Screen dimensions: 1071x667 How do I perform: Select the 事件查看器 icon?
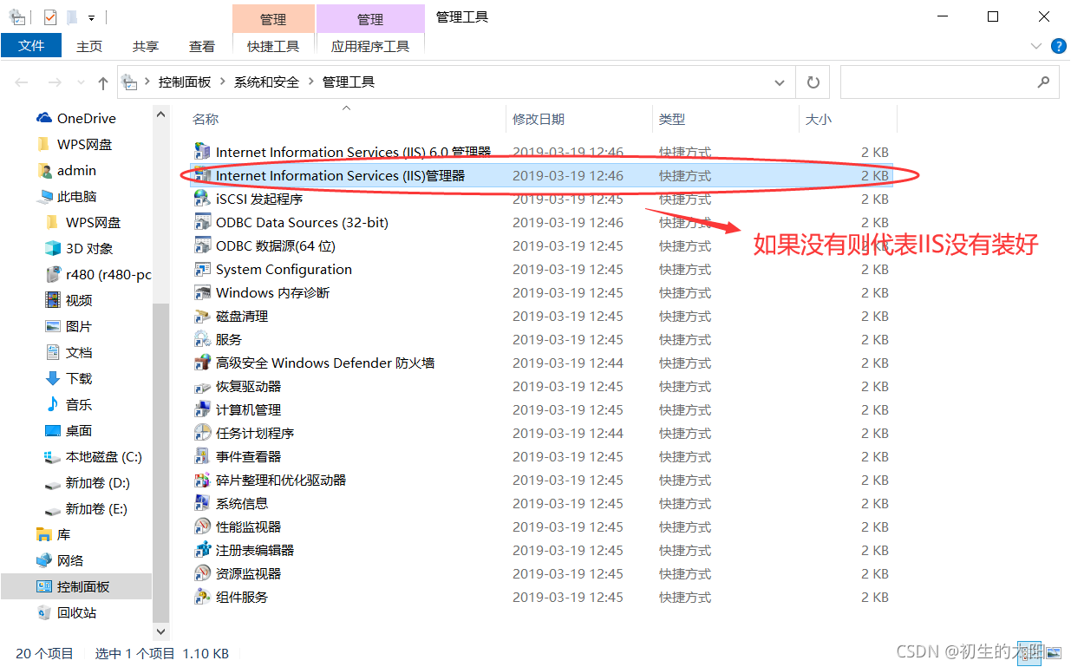pos(202,456)
